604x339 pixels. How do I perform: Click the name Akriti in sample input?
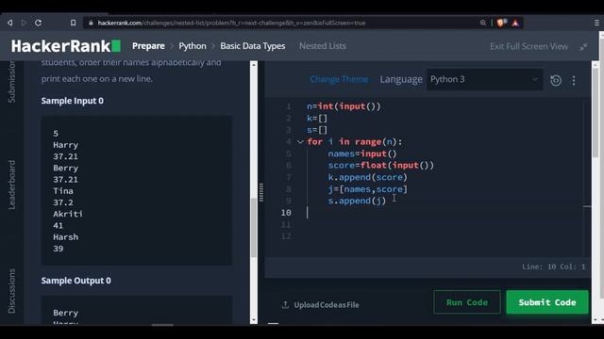click(x=68, y=214)
